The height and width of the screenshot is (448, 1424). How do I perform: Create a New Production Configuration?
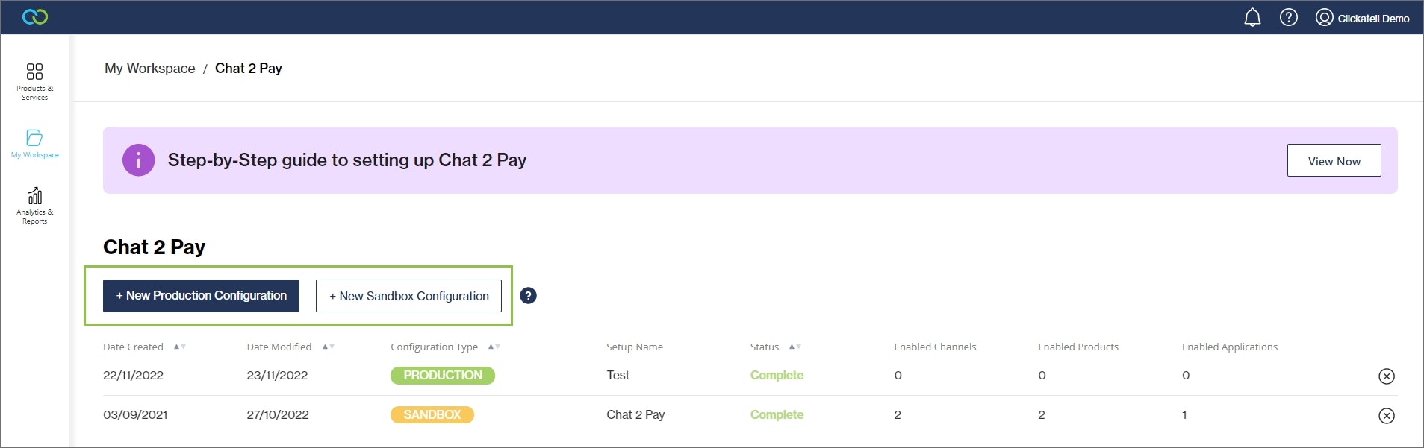coord(201,296)
